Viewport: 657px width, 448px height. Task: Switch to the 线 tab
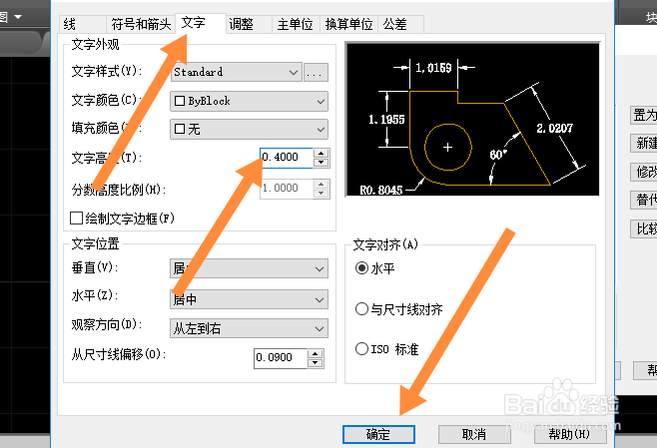[82, 24]
